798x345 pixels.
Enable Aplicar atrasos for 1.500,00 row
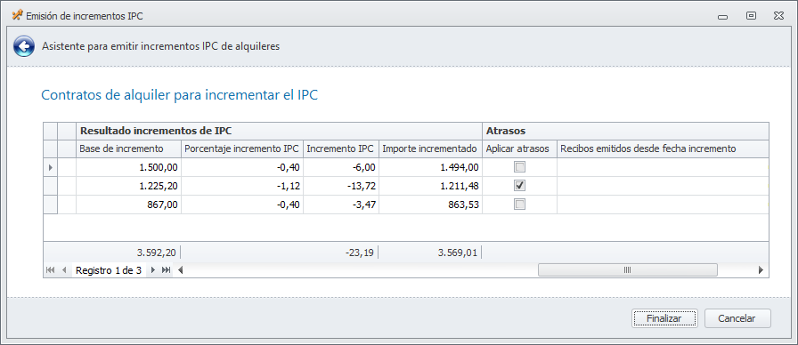coord(519,167)
